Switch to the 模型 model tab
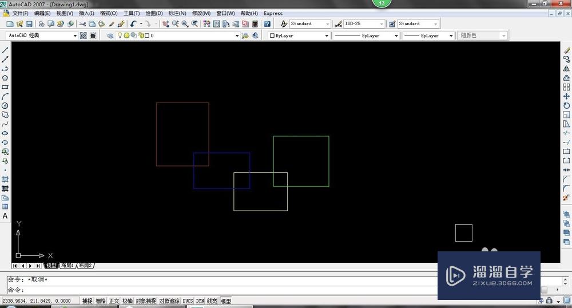This screenshot has width=572, height=308. point(51,265)
